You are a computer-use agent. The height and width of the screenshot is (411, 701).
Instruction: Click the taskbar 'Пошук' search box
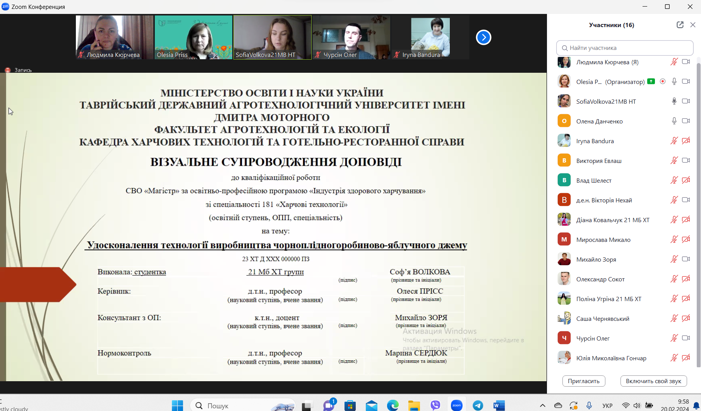[243, 405]
